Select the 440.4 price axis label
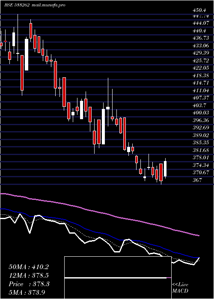Image resolution: width=214 pixels, height=299 pixels. coord(200,30)
